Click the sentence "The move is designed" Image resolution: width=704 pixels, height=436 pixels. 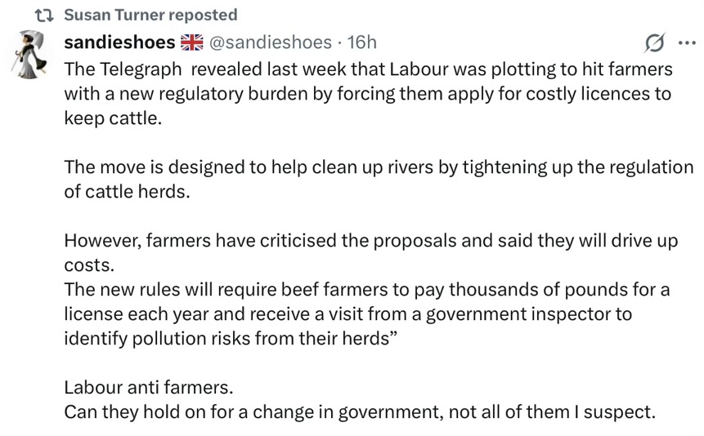pyautogui.click(x=379, y=167)
